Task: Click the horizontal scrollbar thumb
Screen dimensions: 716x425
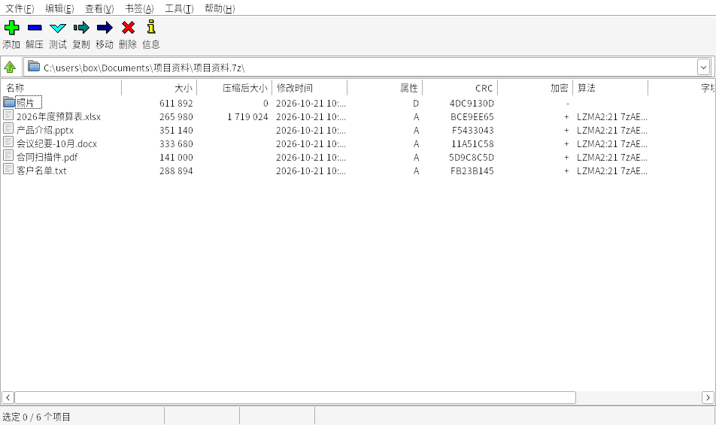Action: click(x=295, y=398)
